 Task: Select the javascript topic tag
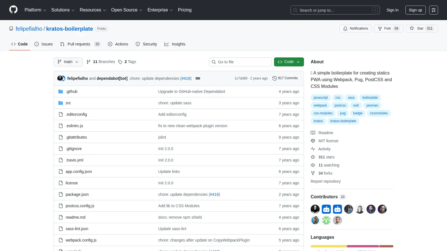[x=321, y=98]
